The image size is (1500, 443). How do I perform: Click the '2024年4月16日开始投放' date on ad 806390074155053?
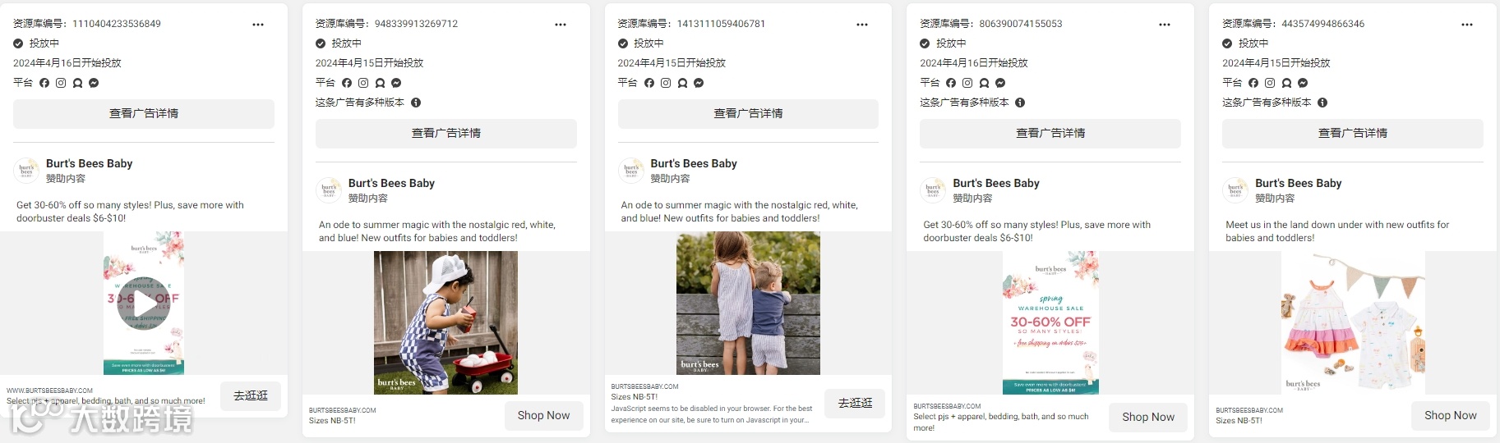[974, 63]
